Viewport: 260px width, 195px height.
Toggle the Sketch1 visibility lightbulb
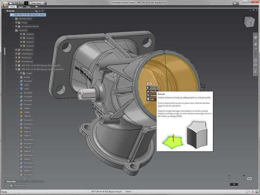click(21, 34)
